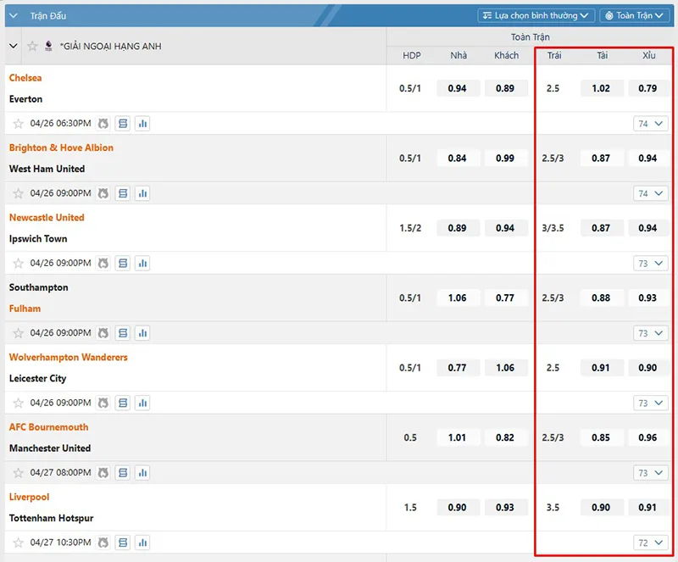Show statistics chart for Newcastle vs Ipswich
The image size is (678, 562).
142,263
